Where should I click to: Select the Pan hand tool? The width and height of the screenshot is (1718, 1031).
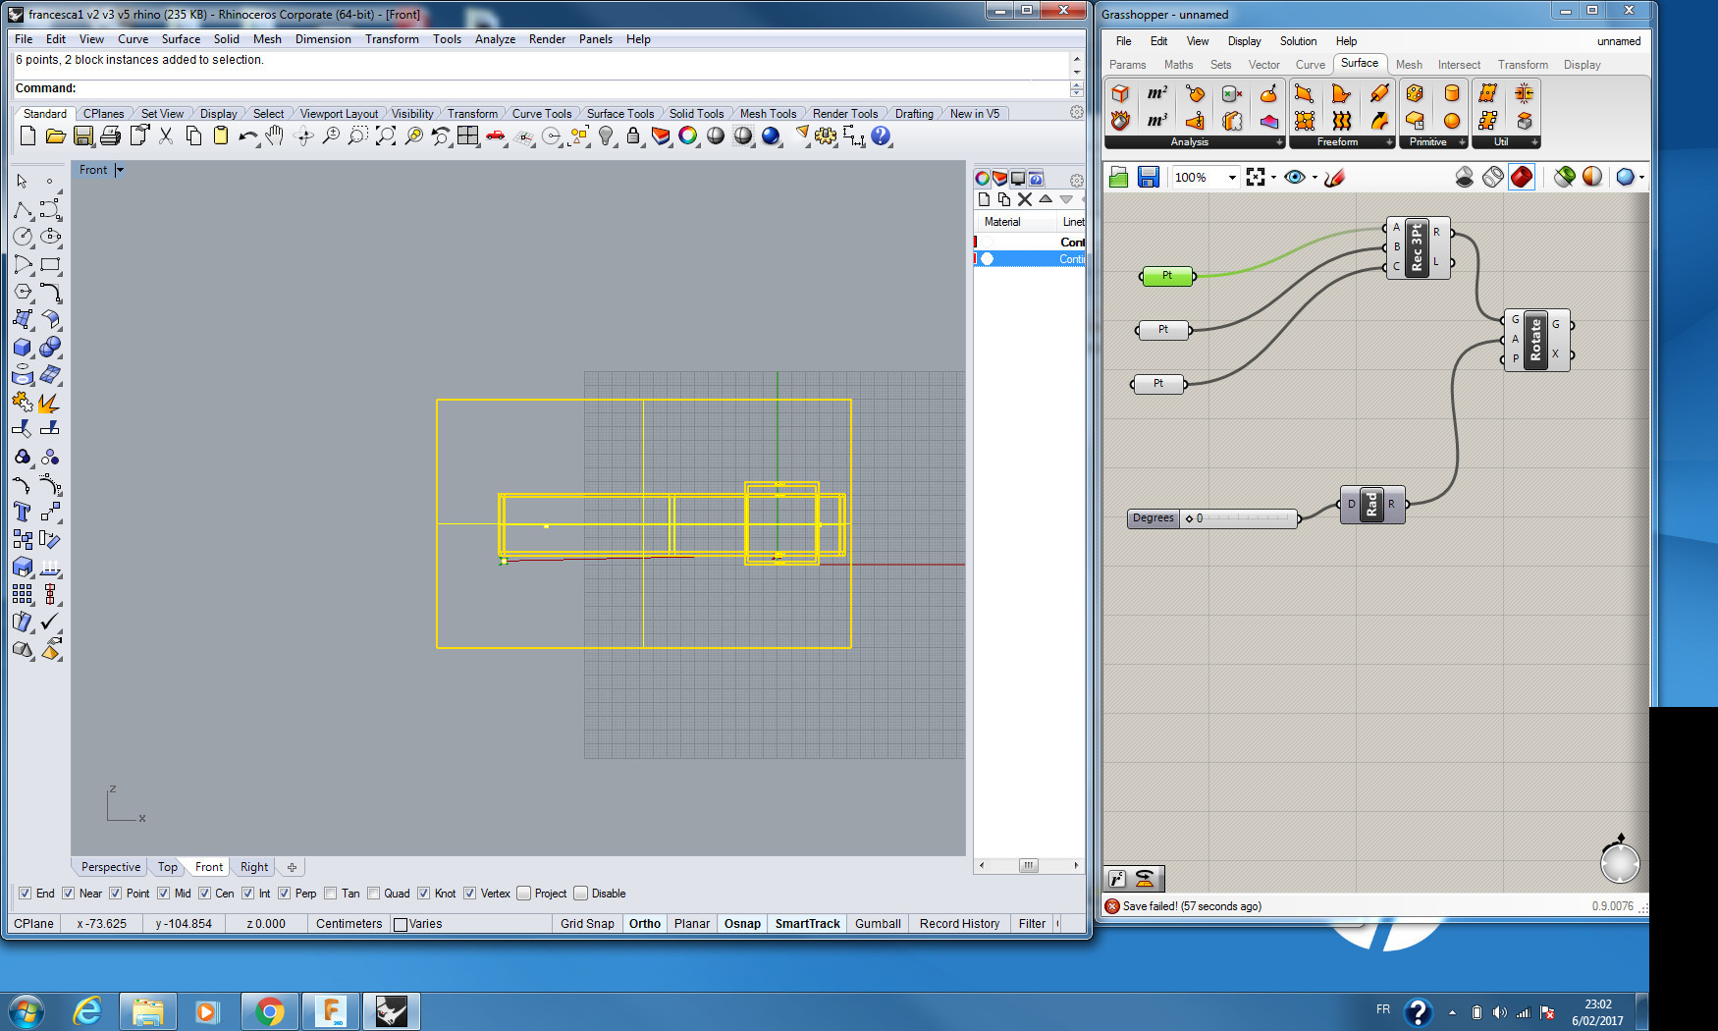[x=275, y=136]
